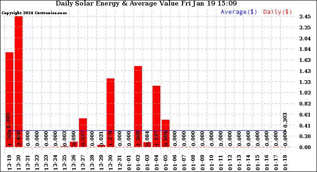Select the tallest 12-20 bar
This screenshot has height=172, width=317.
pos(18,82)
